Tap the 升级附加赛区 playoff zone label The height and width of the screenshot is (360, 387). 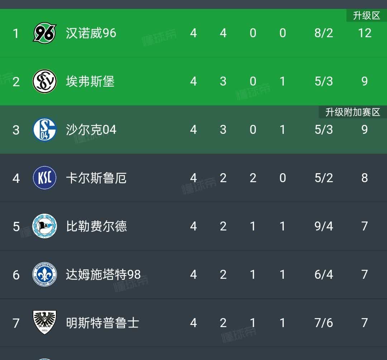(353, 112)
